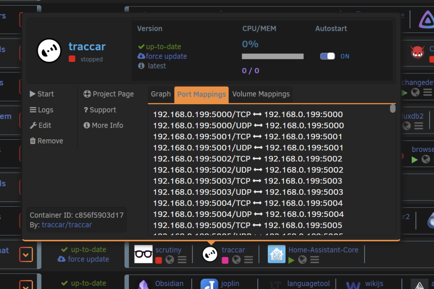Click the wikijs W icon
This screenshot has height=289, width=434.
[x=353, y=285]
